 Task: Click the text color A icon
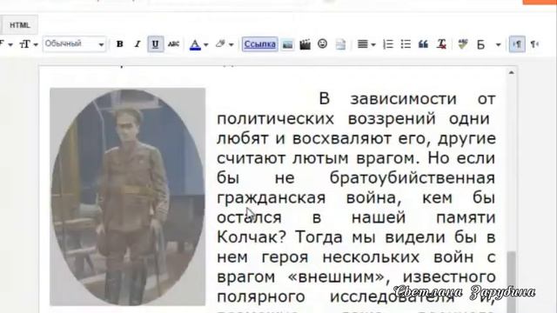pos(195,44)
